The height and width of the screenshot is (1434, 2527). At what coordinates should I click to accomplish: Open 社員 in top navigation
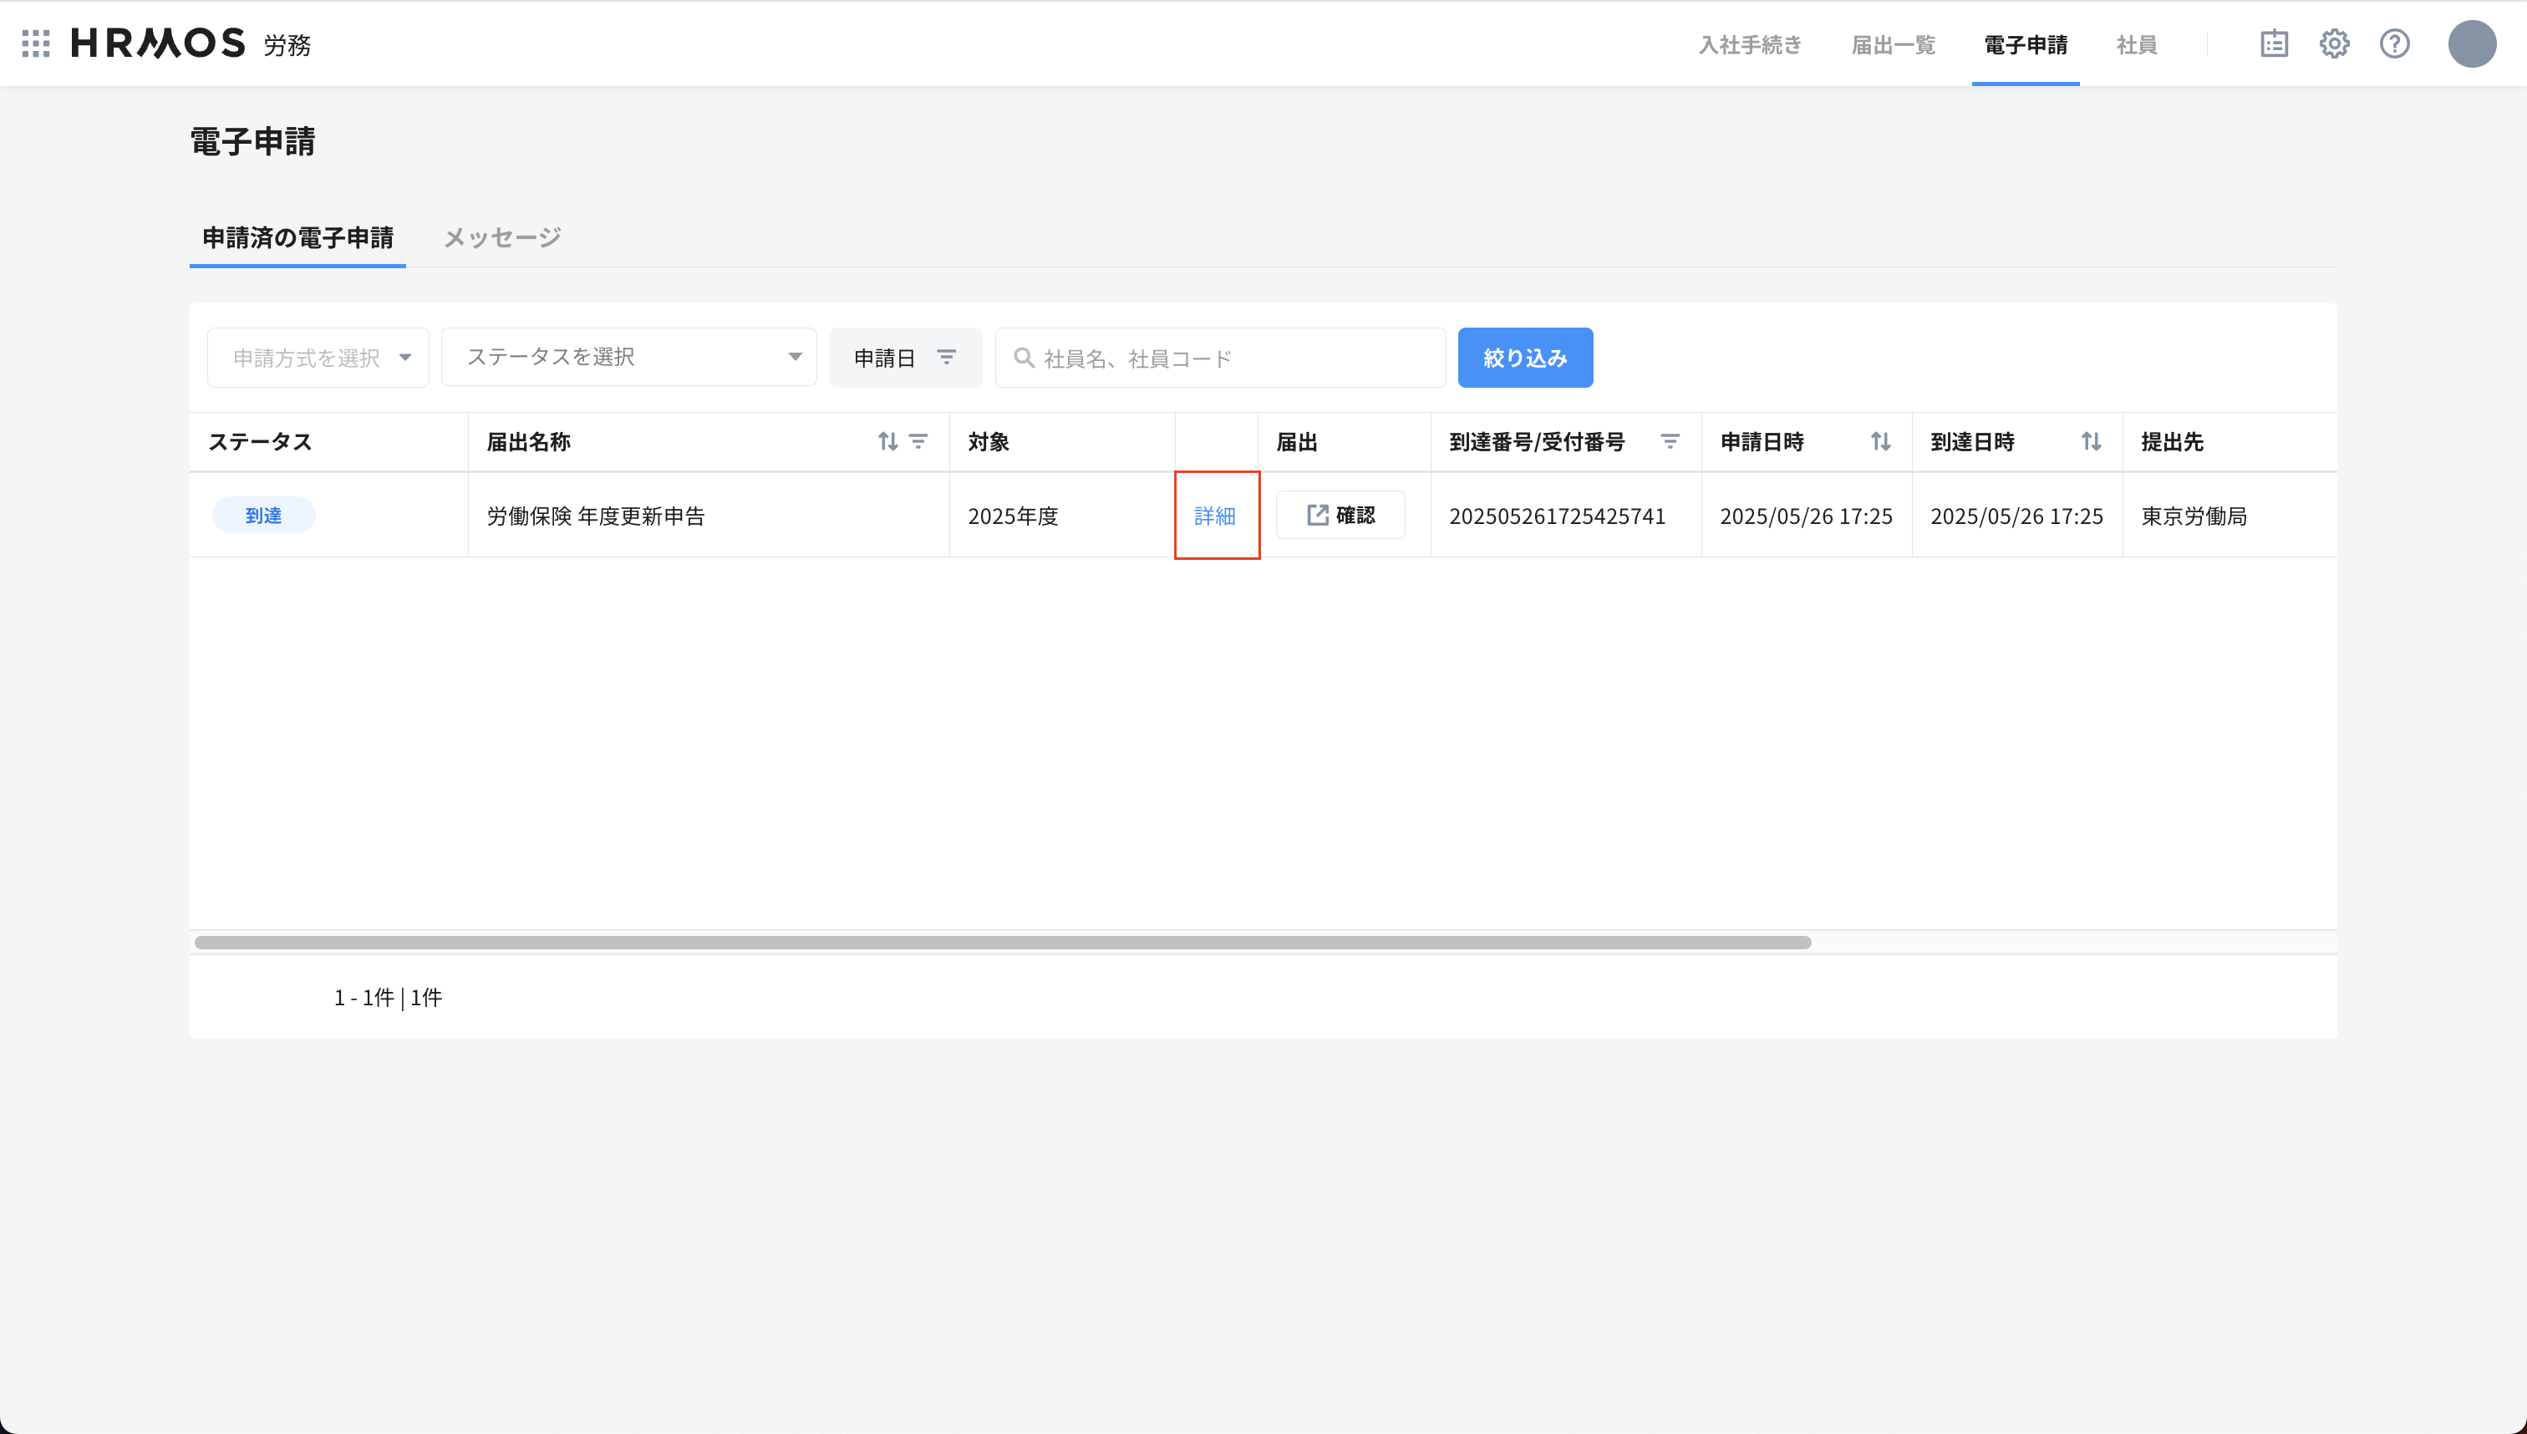point(2136,44)
